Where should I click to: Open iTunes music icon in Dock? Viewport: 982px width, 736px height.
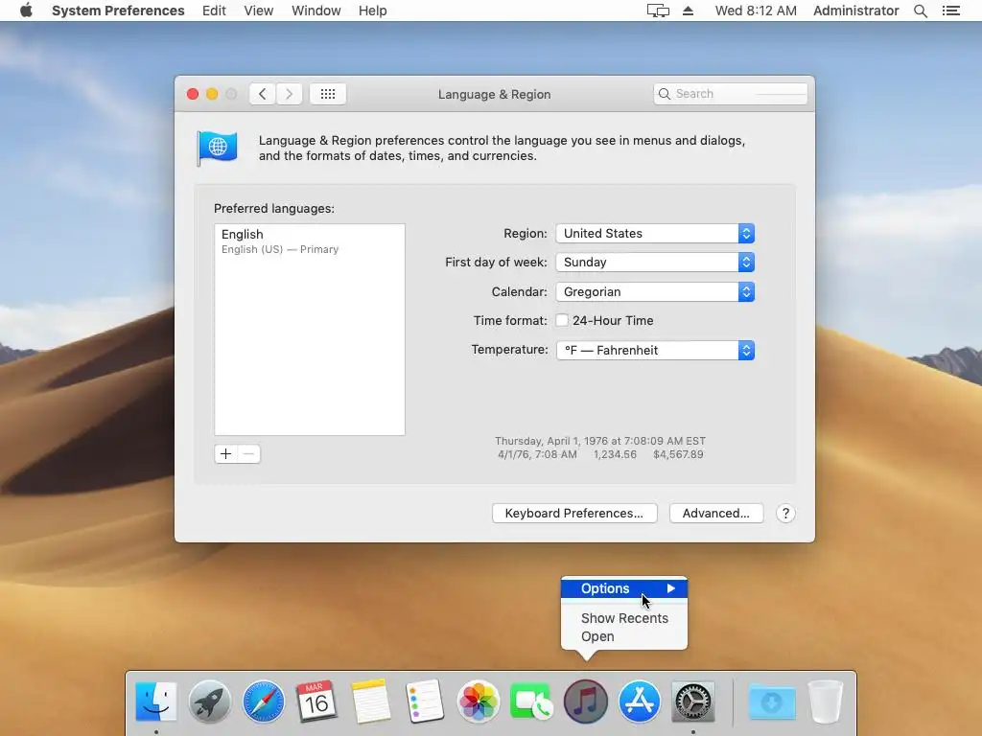pyautogui.click(x=586, y=701)
